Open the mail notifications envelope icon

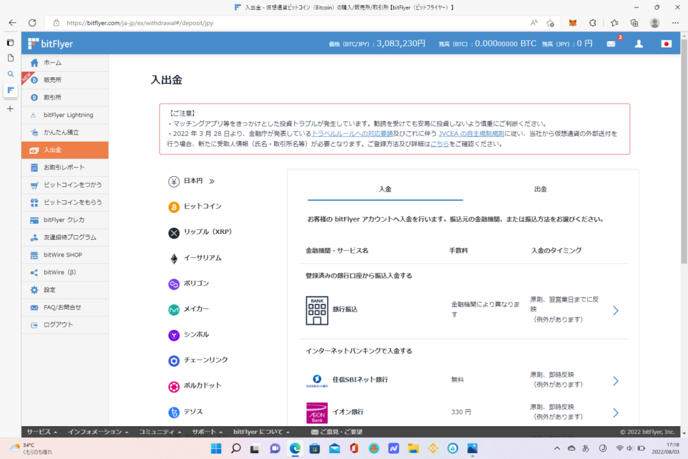pyautogui.click(x=611, y=44)
